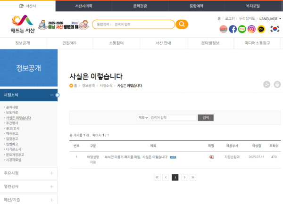Go to previous page arrow

tap(166, 177)
